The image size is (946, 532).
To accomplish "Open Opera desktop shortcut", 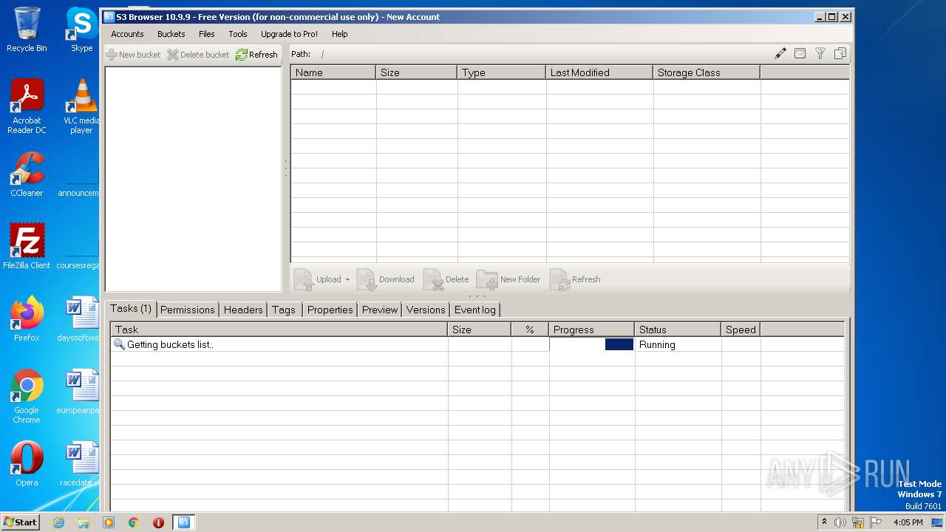I will tap(27, 464).
